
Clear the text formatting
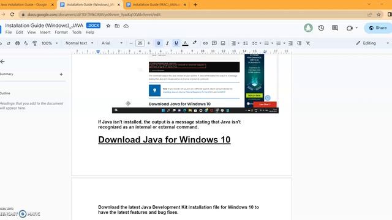pyautogui.click(x=308, y=43)
